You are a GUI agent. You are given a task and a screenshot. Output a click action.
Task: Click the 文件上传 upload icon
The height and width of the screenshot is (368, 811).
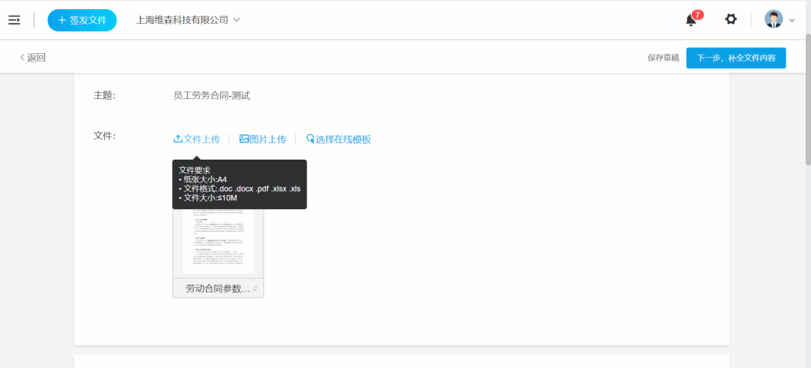click(178, 139)
